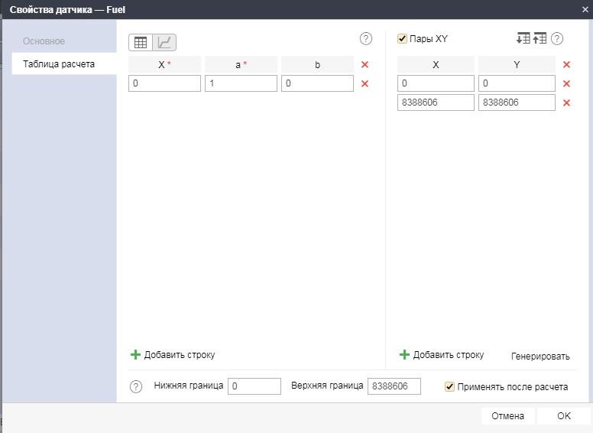Clear all rows in XY table header

(566, 65)
